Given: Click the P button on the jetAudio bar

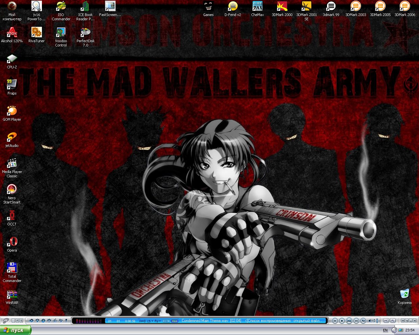Looking at the screenshot, I should pyautogui.click(x=17, y=321).
